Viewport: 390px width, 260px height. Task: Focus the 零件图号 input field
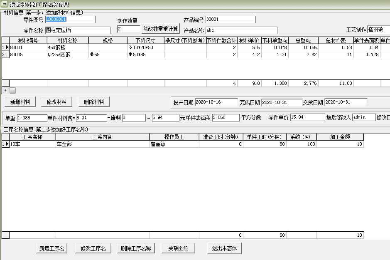point(70,20)
